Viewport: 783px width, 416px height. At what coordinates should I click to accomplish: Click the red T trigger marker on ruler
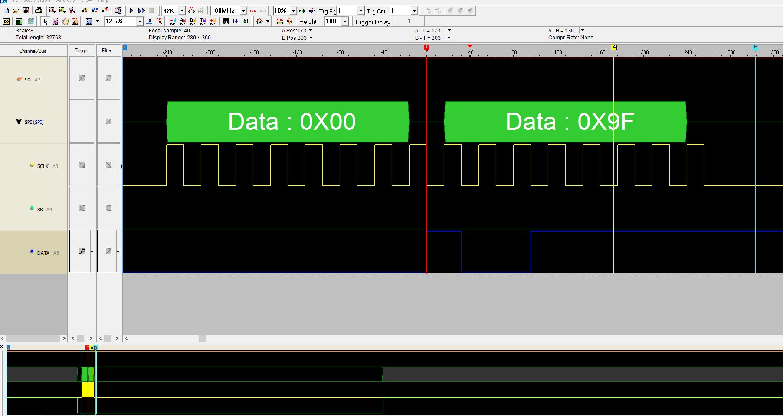tap(427, 47)
